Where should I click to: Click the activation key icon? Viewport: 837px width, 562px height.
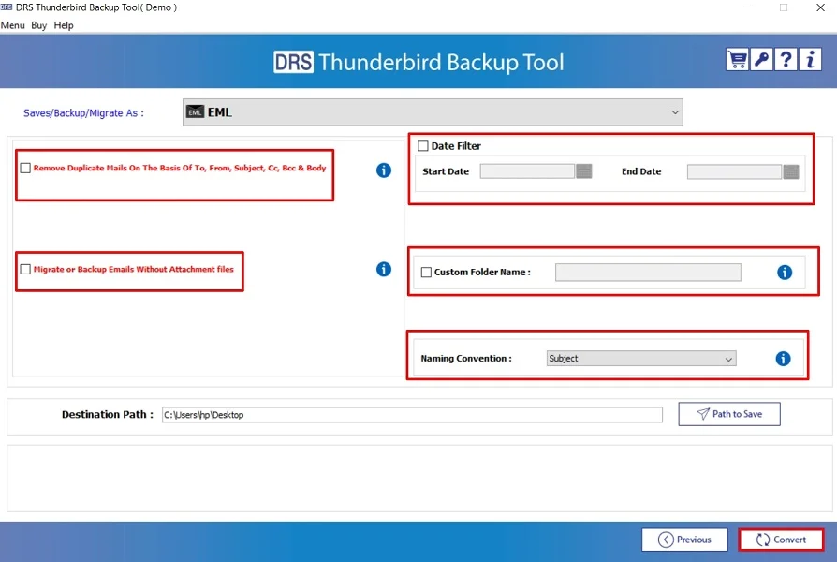(760, 59)
